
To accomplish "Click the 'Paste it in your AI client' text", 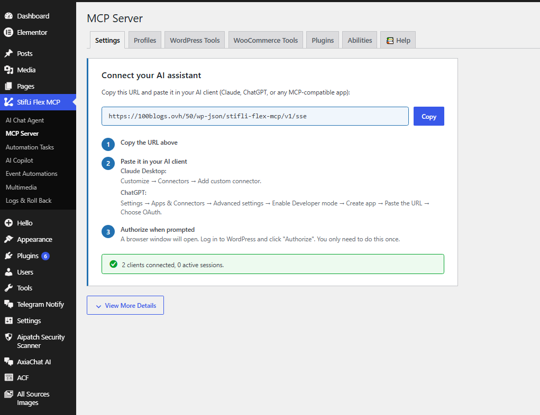I will (153, 162).
